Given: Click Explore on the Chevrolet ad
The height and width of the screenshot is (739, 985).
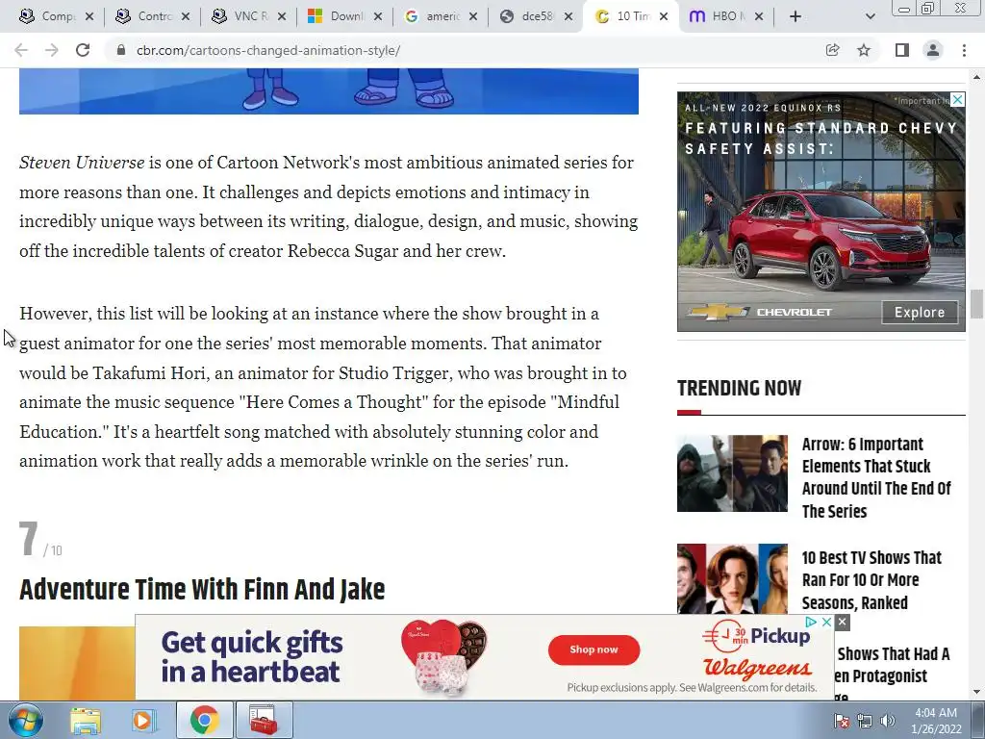Looking at the screenshot, I should coord(919,313).
